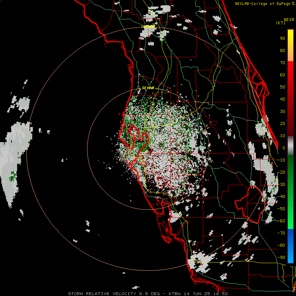Click the -20 knot scale label

281,172
